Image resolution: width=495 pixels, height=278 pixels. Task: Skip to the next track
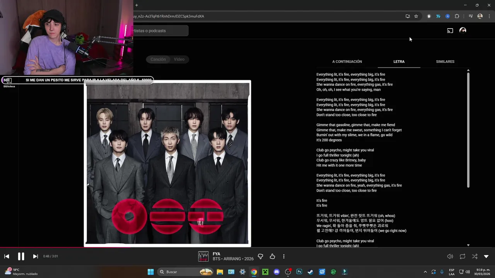(x=35, y=256)
